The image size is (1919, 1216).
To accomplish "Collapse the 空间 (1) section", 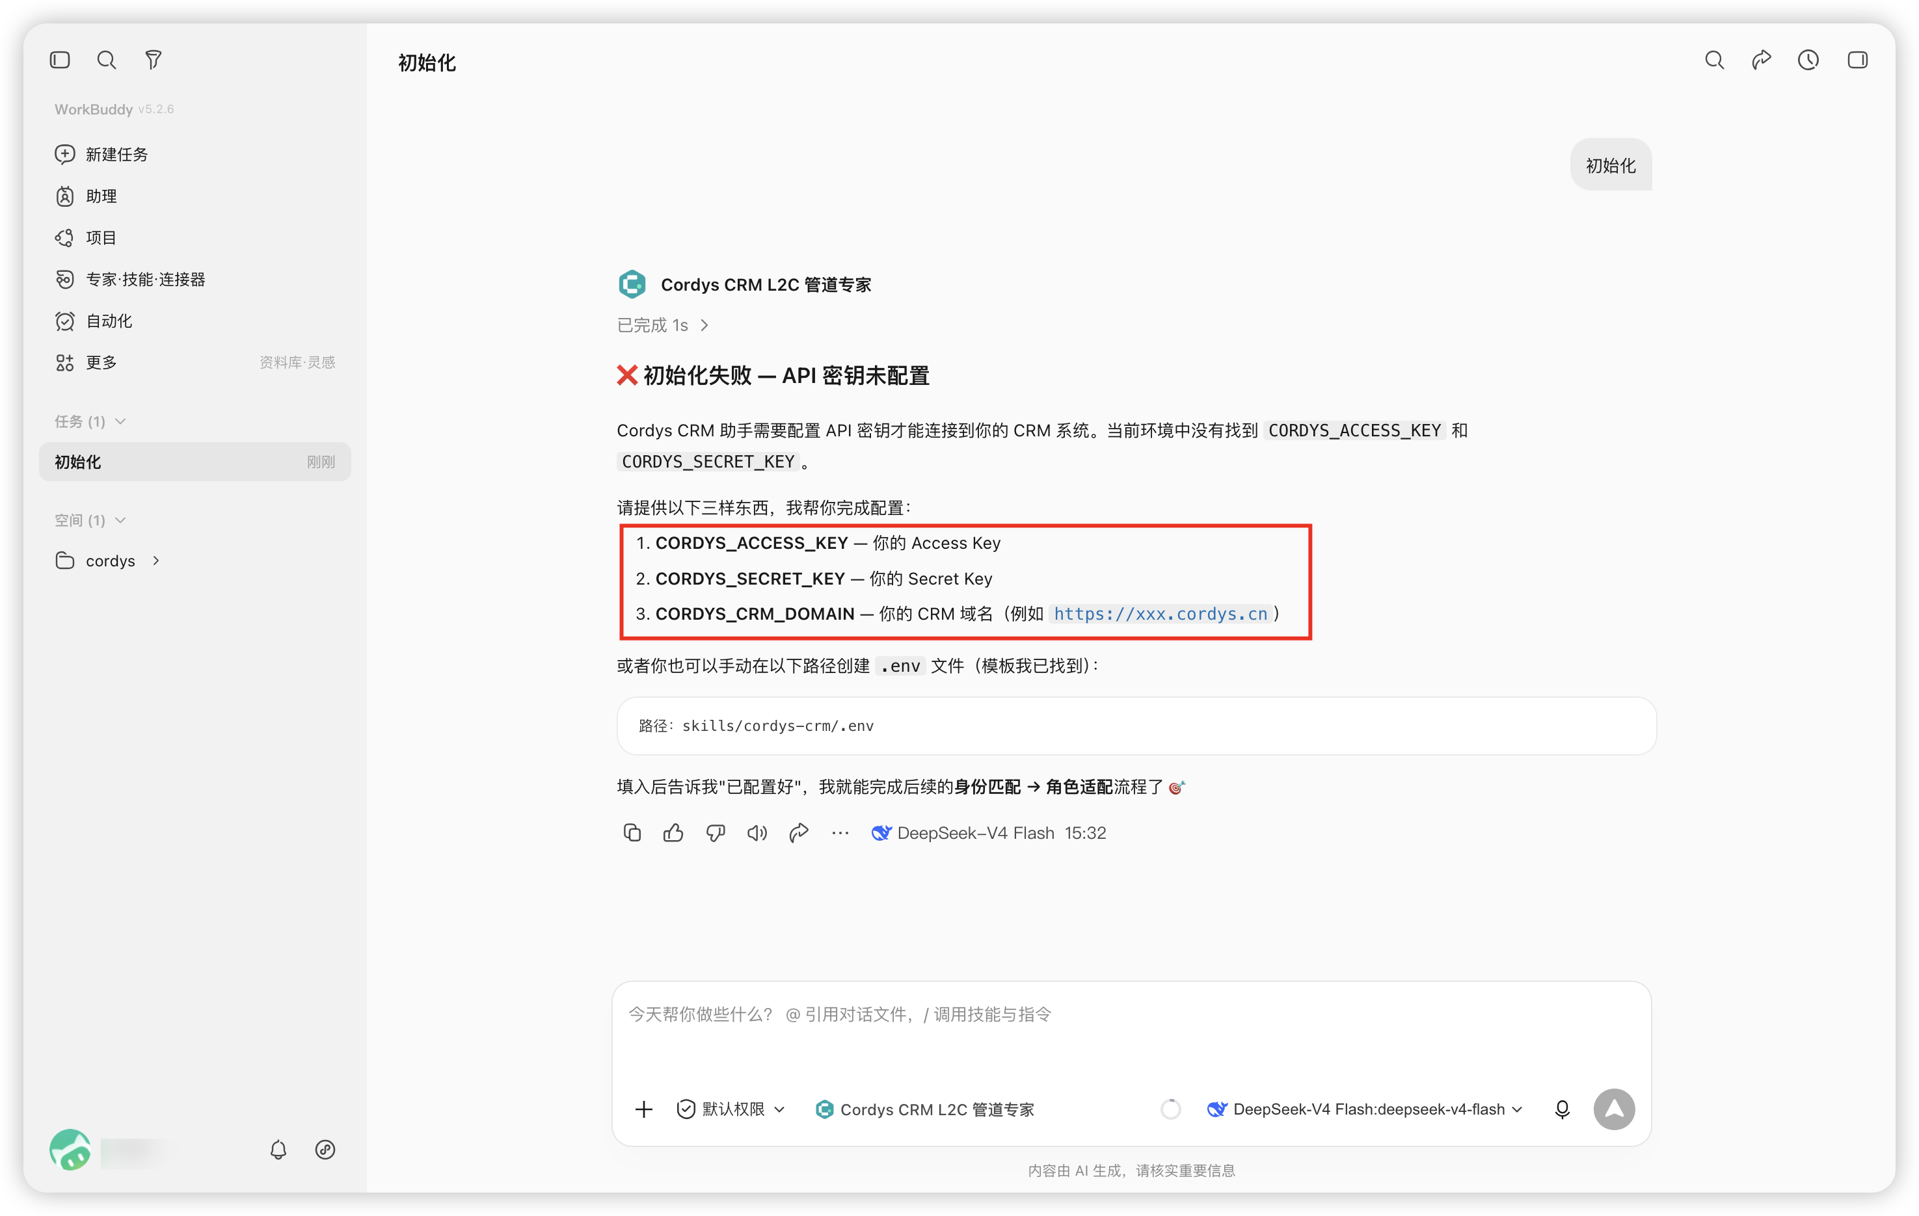I will [x=90, y=520].
